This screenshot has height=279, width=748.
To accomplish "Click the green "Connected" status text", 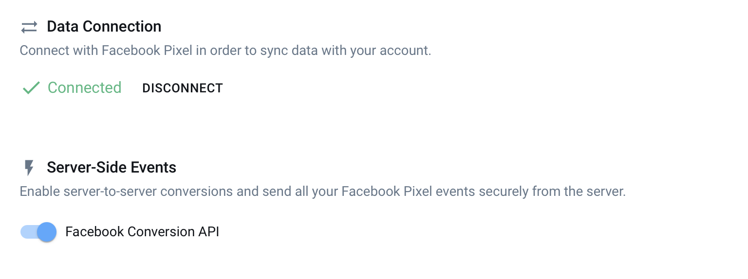I will pyautogui.click(x=84, y=88).
